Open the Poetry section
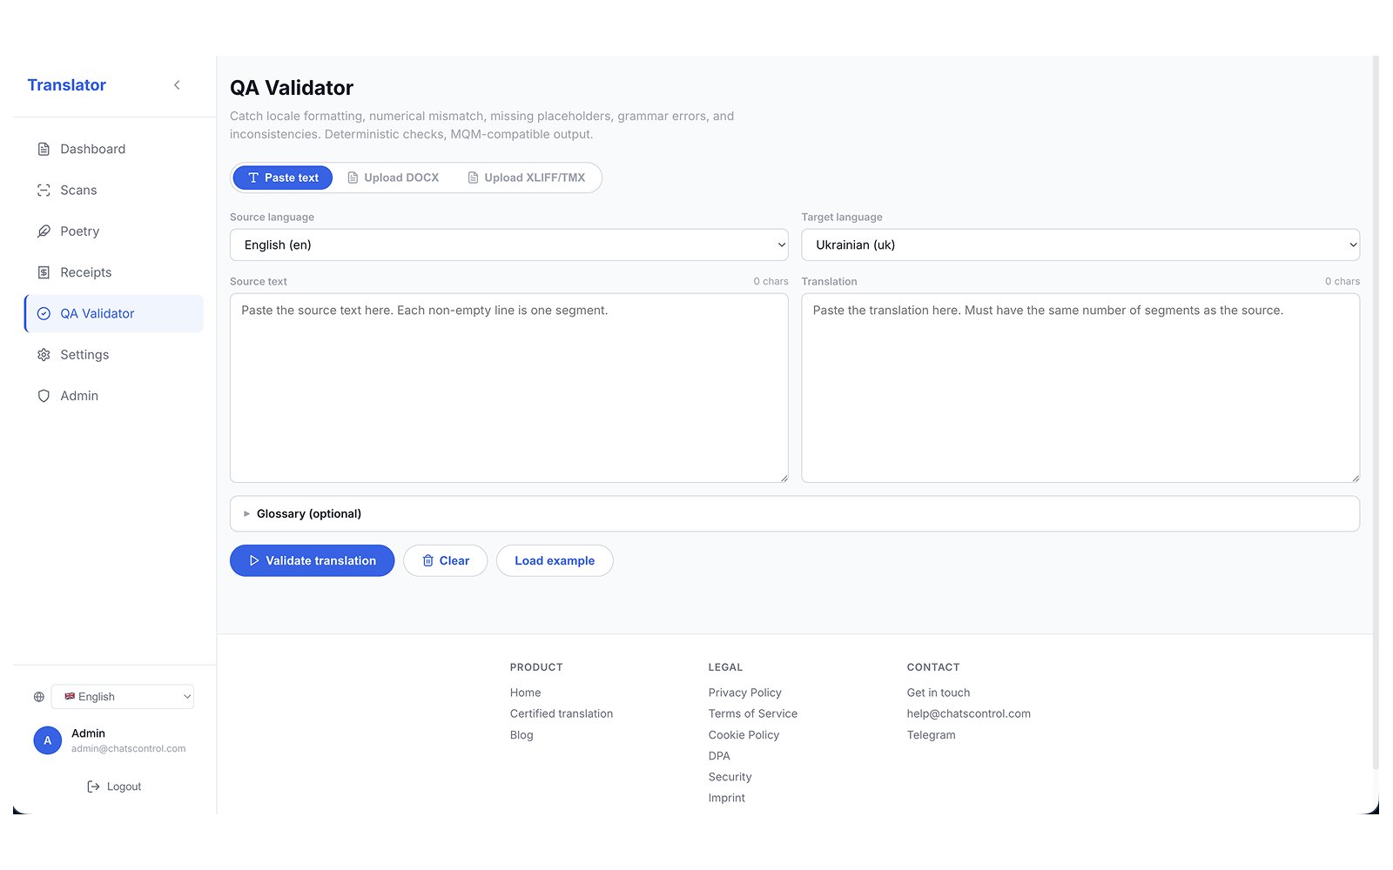1393x870 pixels. (x=114, y=231)
